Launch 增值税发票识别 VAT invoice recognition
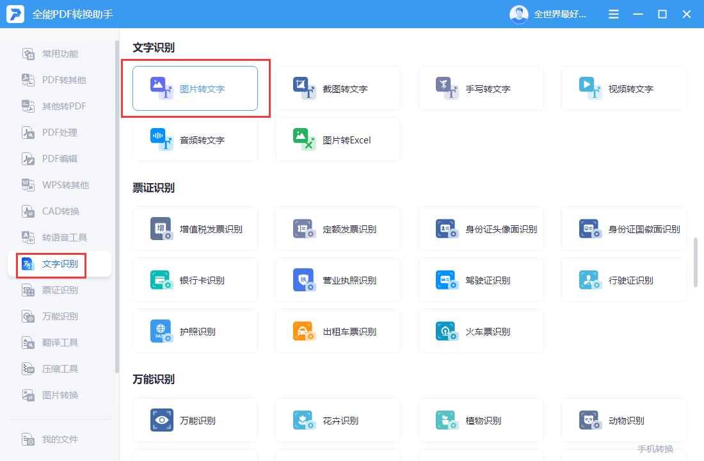 click(195, 229)
